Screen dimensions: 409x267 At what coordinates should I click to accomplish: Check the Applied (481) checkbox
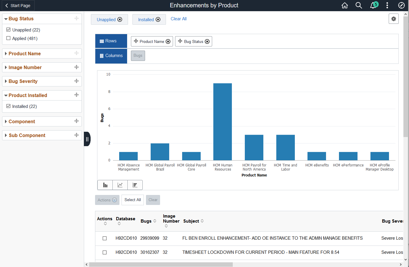(9, 38)
